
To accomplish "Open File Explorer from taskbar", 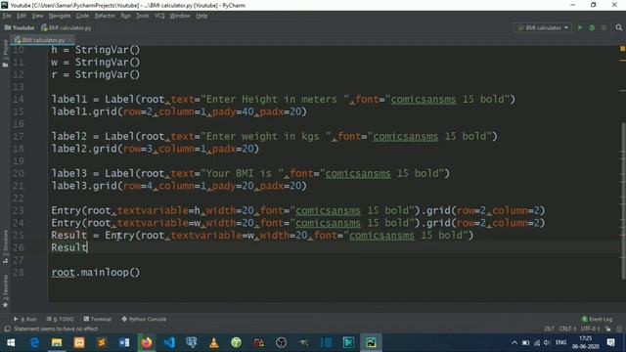I will pos(57,342).
